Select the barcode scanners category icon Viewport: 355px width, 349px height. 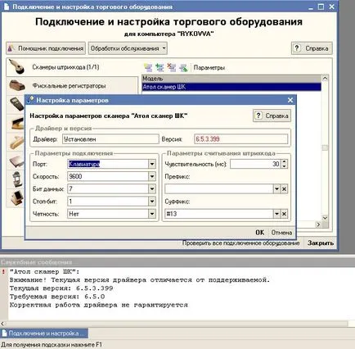16,66
